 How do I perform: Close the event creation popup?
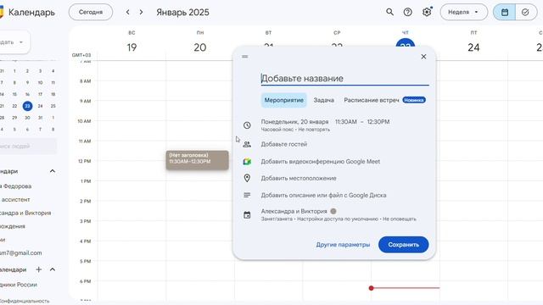[423, 57]
